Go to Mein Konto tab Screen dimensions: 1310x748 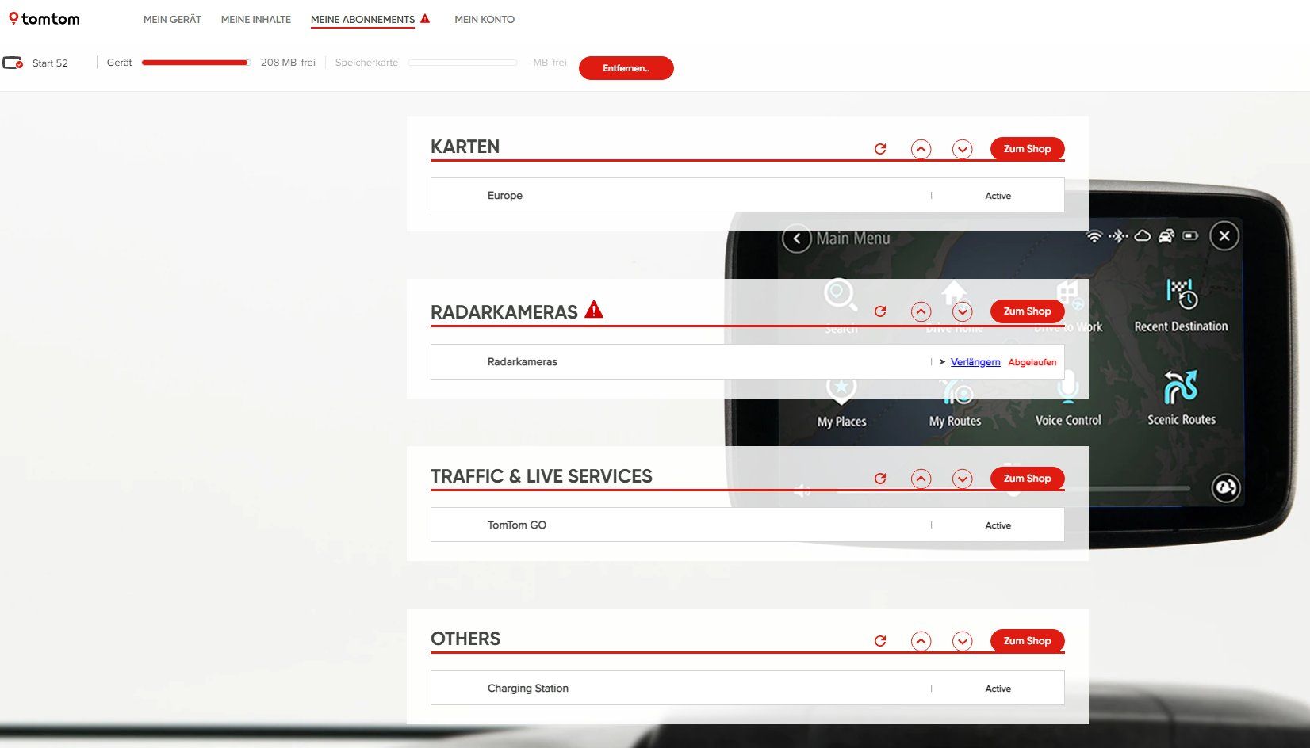click(484, 19)
